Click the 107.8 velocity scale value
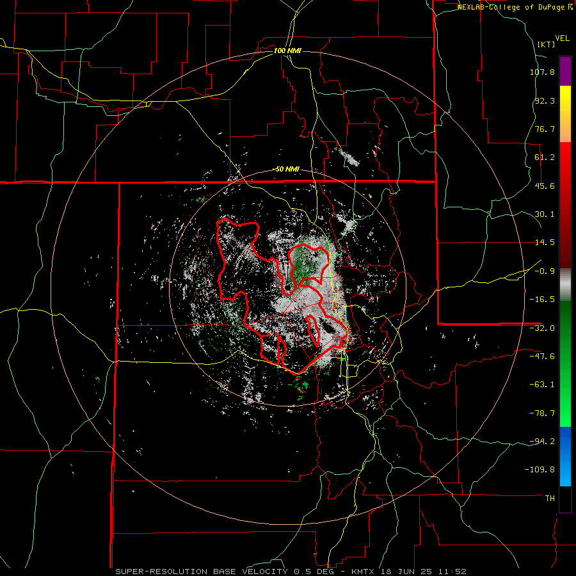 point(542,72)
